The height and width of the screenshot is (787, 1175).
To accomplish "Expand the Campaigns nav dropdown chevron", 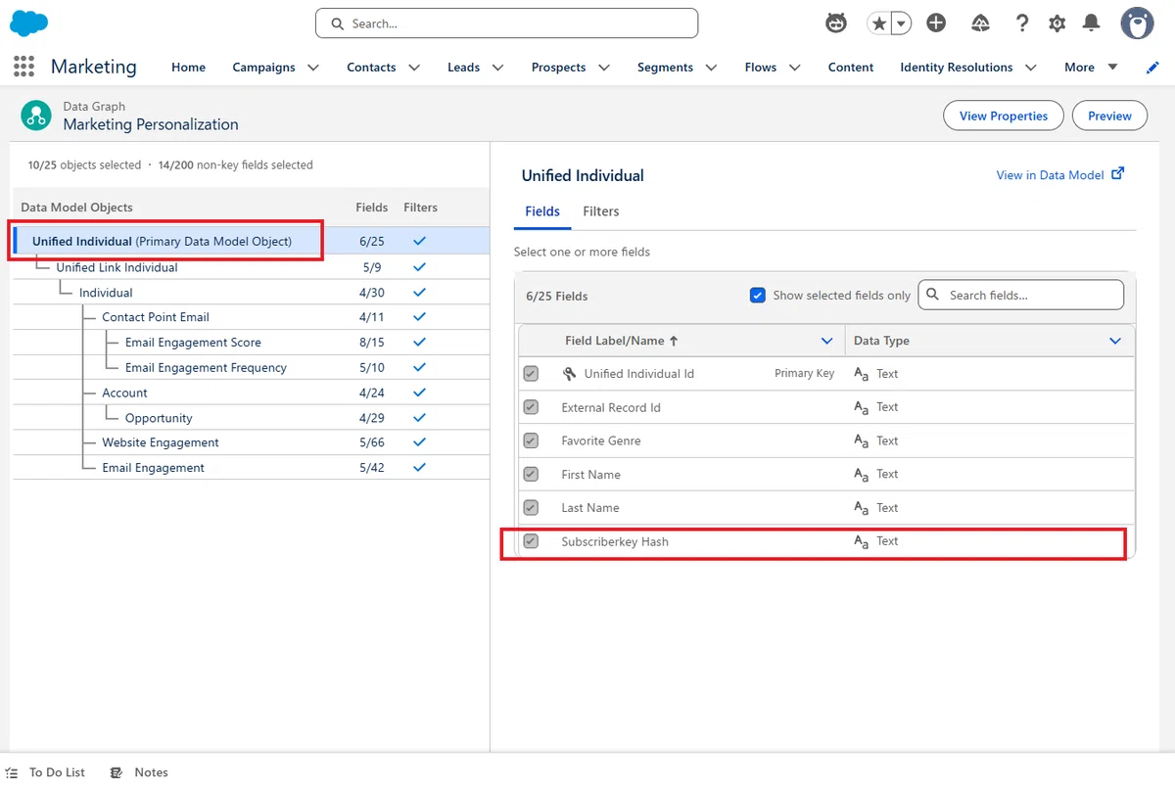I will (313, 68).
